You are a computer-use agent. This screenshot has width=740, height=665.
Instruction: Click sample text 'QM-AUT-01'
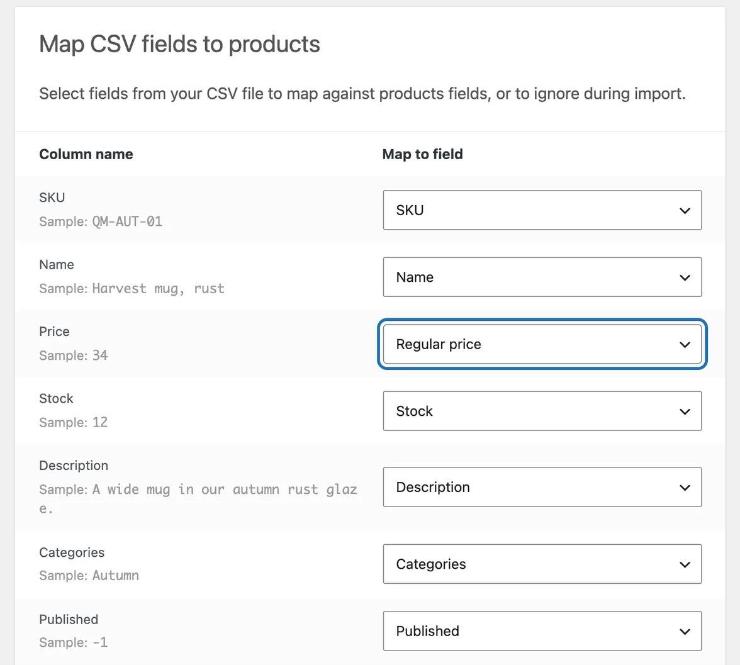(x=127, y=221)
